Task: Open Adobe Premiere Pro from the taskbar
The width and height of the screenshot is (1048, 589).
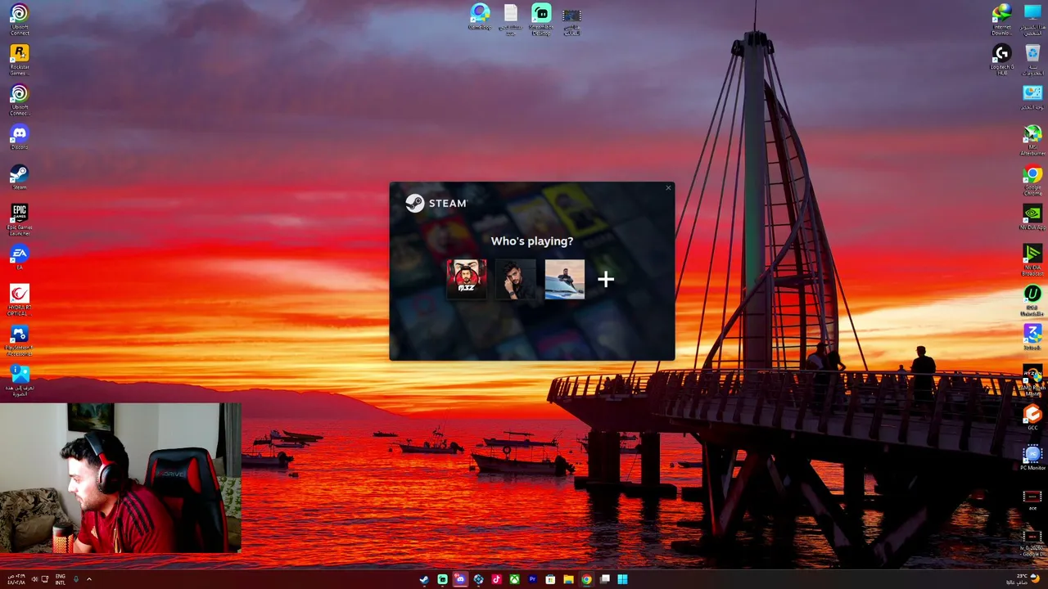Action: [532, 579]
